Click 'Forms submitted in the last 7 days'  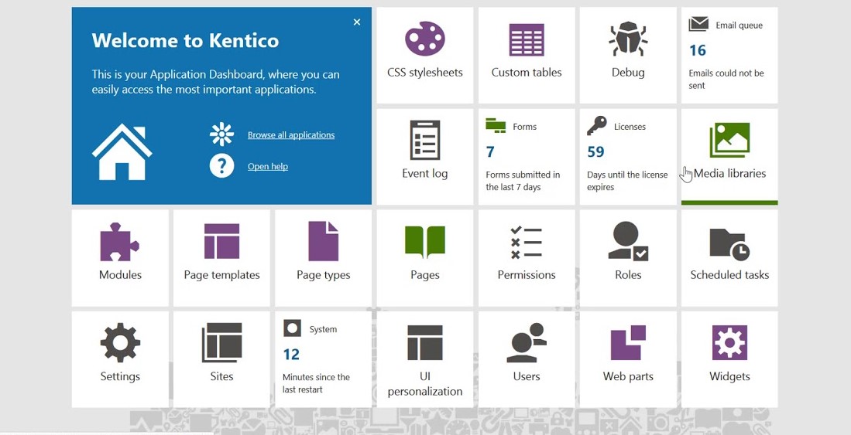click(x=523, y=180)
